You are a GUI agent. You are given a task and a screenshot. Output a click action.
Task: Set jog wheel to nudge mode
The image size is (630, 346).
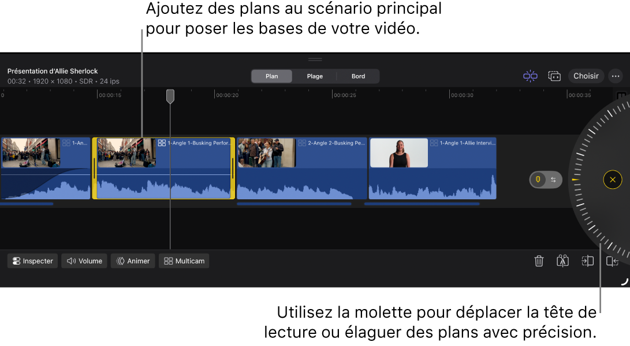[553, 180]
